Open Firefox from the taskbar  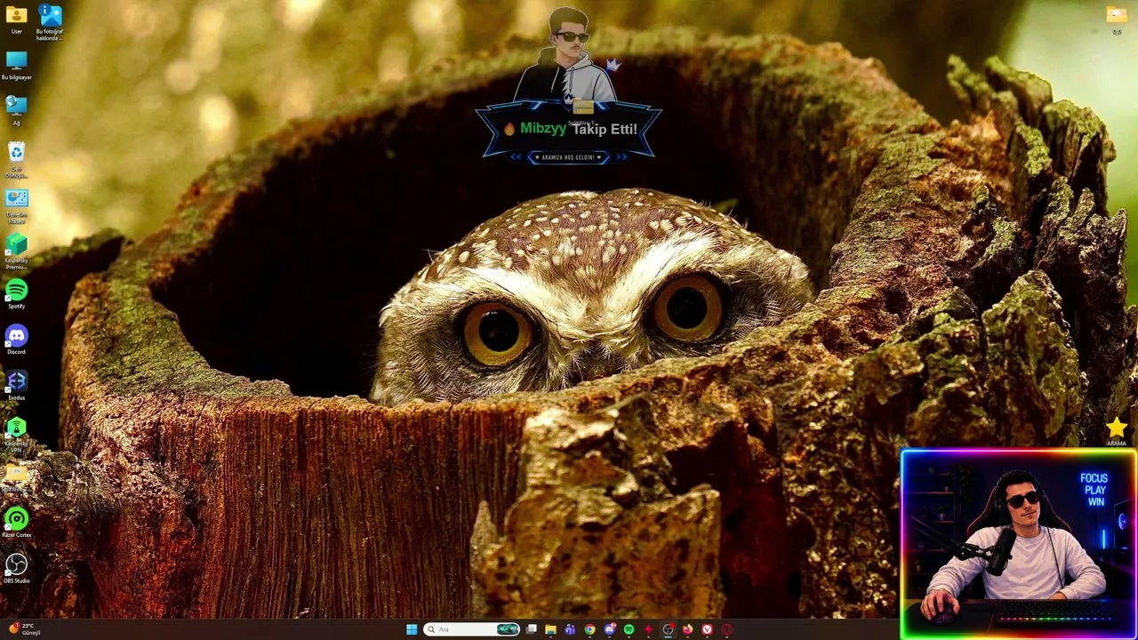(687, 629)
